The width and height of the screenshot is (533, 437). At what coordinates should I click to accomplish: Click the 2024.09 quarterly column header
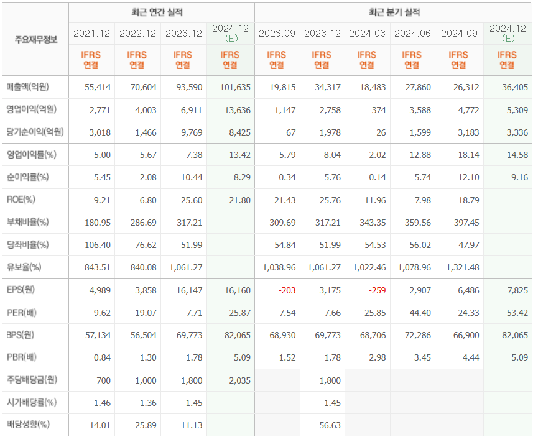(459, 34)
